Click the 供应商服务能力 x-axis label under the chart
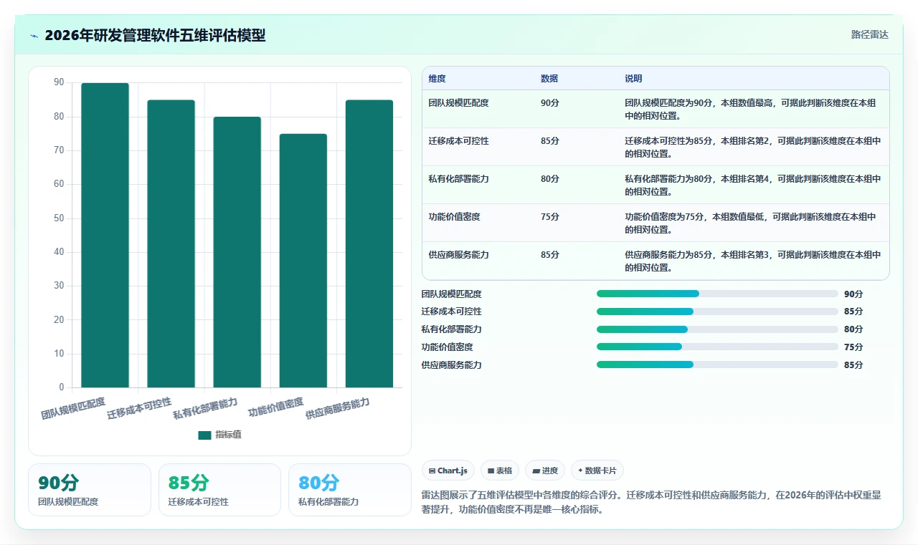918x545 pixels. coord(338,407)
